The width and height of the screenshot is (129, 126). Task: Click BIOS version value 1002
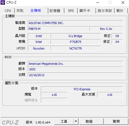point(75,69)
